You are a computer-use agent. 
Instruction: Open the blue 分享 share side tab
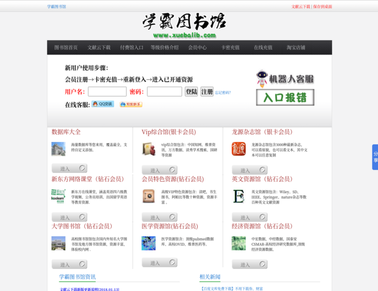[x=375, y=157]
